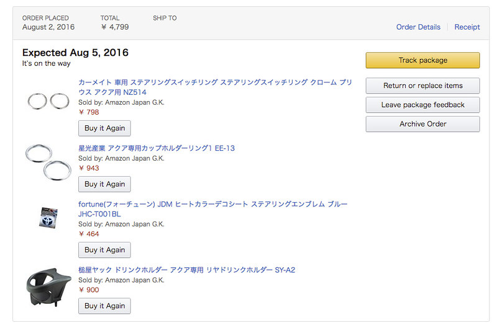
Task: Click the SHIP TO header label
Action: coord(165,18)
